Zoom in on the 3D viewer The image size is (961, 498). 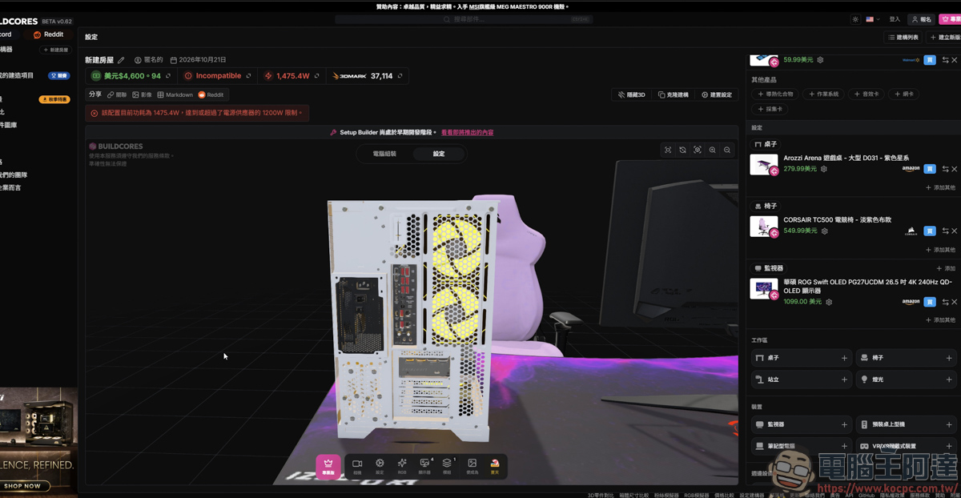tap(713, 150)
